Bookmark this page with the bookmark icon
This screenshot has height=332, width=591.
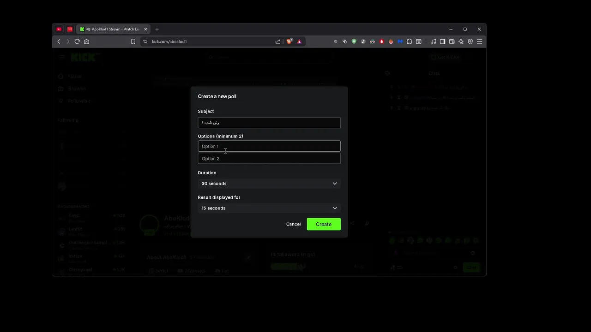(x=133, y=41)
